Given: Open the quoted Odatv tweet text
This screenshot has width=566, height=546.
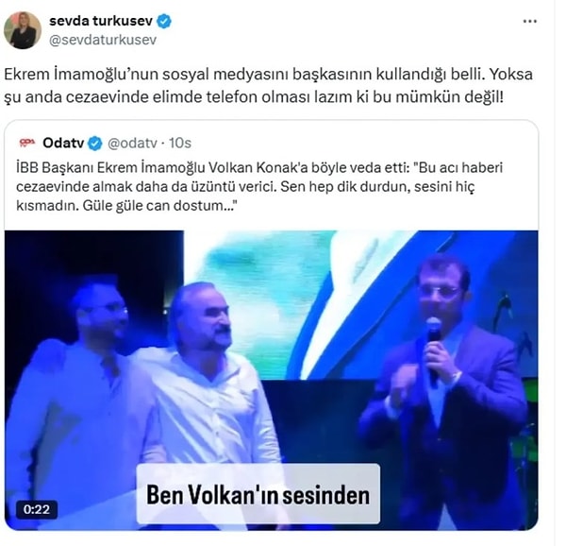Looking at the screenshot, I should point(259,187).
